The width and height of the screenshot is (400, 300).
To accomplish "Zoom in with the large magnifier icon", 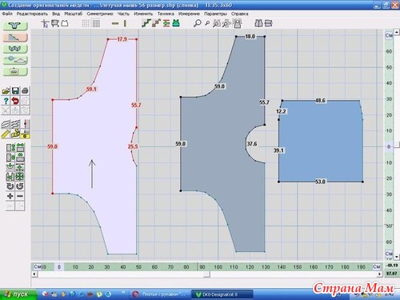I will [197, 23].
